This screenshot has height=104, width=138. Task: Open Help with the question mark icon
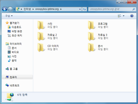[x=132, y=16]
